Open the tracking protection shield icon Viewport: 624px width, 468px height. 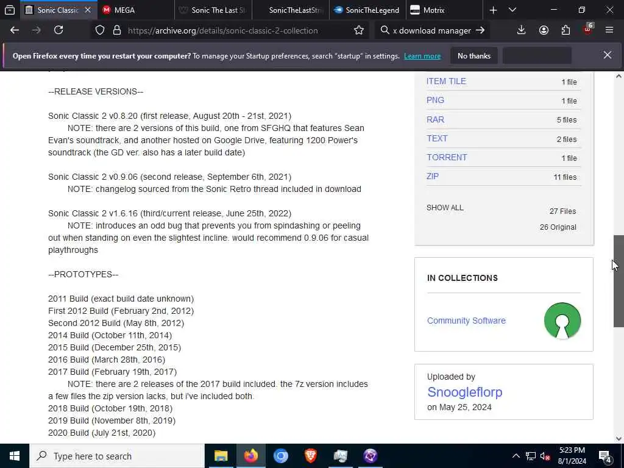[100, 30]
